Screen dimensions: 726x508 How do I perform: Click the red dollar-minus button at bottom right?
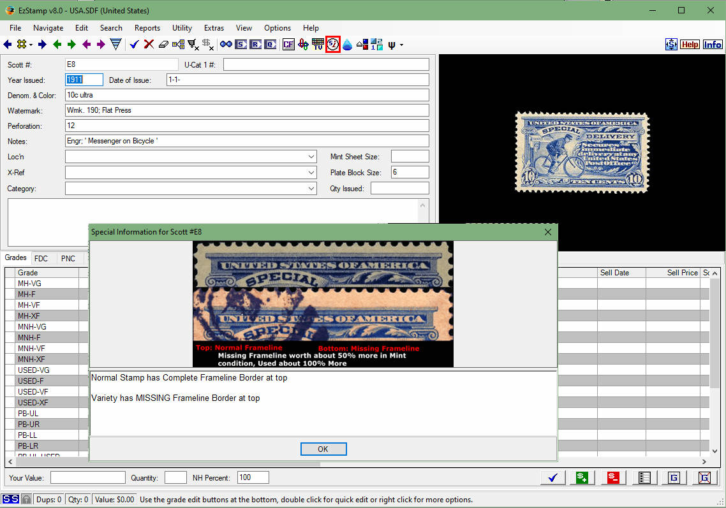pyautogui.click(x=612, y=477)
